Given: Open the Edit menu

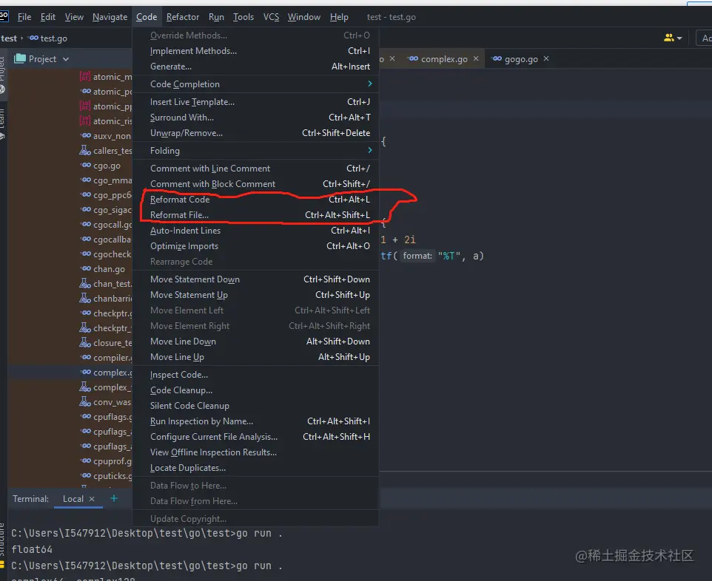Looking at the screenshot, I should 47,17.
